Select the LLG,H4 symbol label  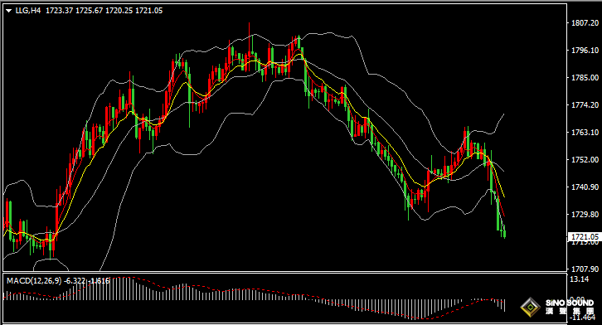pos(28,11)
